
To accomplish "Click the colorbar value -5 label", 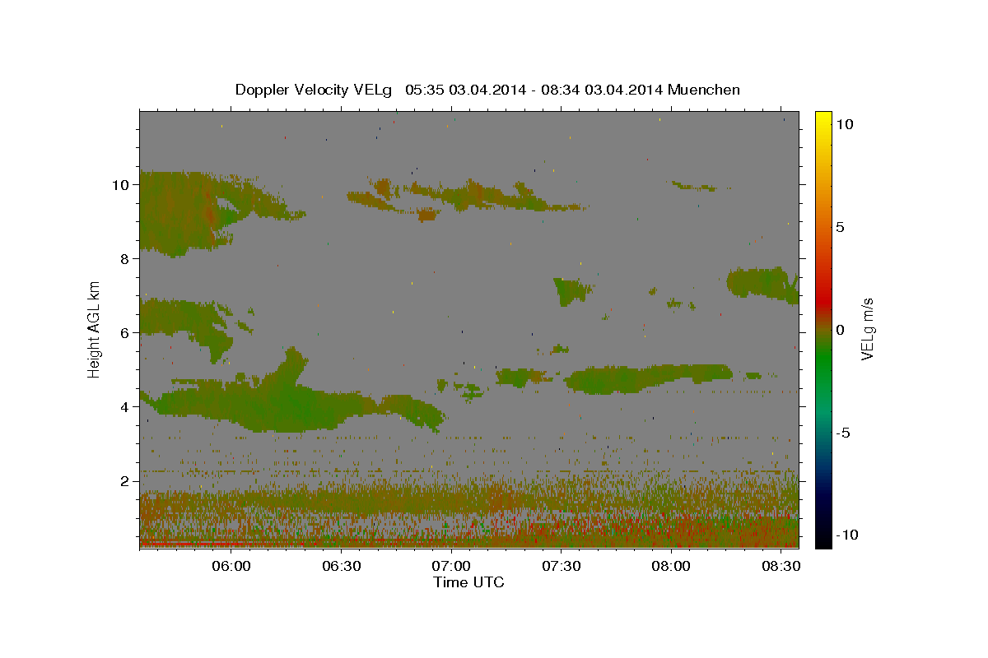I will click(x=843, y=433).
